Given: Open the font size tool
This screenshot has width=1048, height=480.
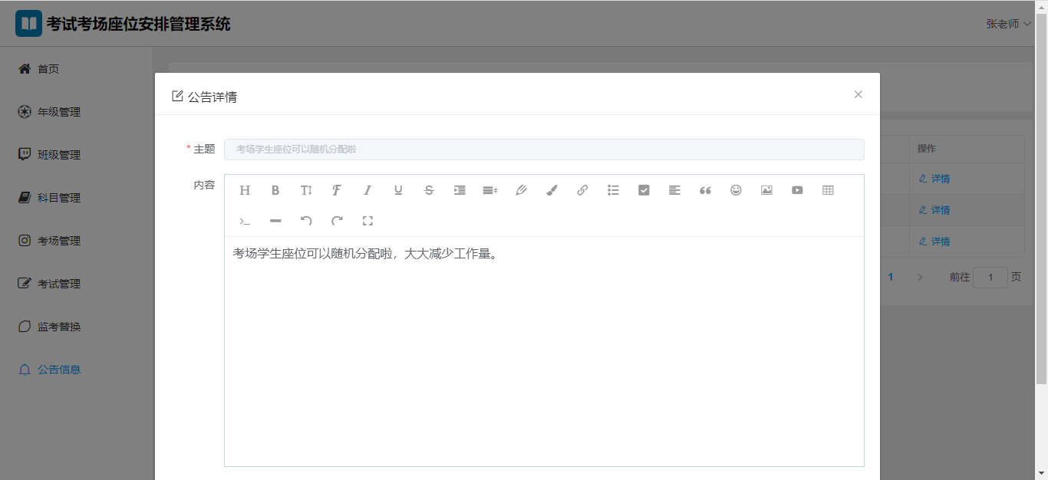Looking at the screenshot, I should [306, 190].
